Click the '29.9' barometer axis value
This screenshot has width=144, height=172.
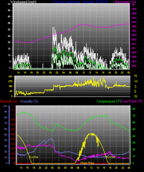(134, 9)
